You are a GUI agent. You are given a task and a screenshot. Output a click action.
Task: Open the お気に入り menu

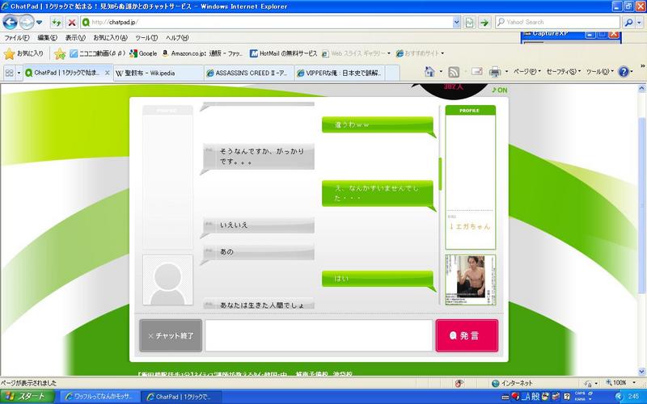(x=110, y=37)
